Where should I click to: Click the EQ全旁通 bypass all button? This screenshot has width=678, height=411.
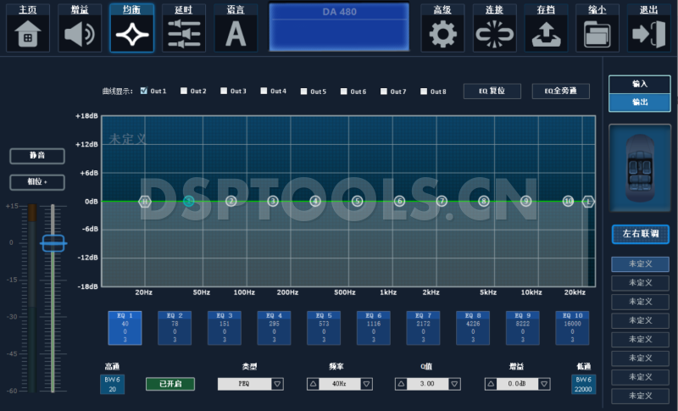coord(561,92)
